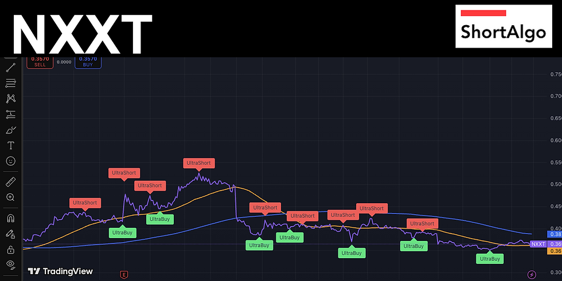Click the purple lightning bolt icon
The height and width of the screenshot is (281, 562).
coord(532,275)
